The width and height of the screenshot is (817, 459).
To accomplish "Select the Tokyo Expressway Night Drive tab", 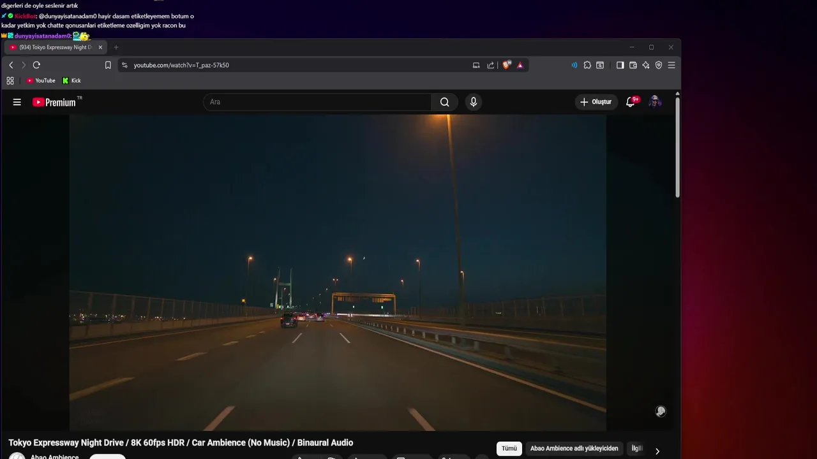I will [x=55, y=47].
